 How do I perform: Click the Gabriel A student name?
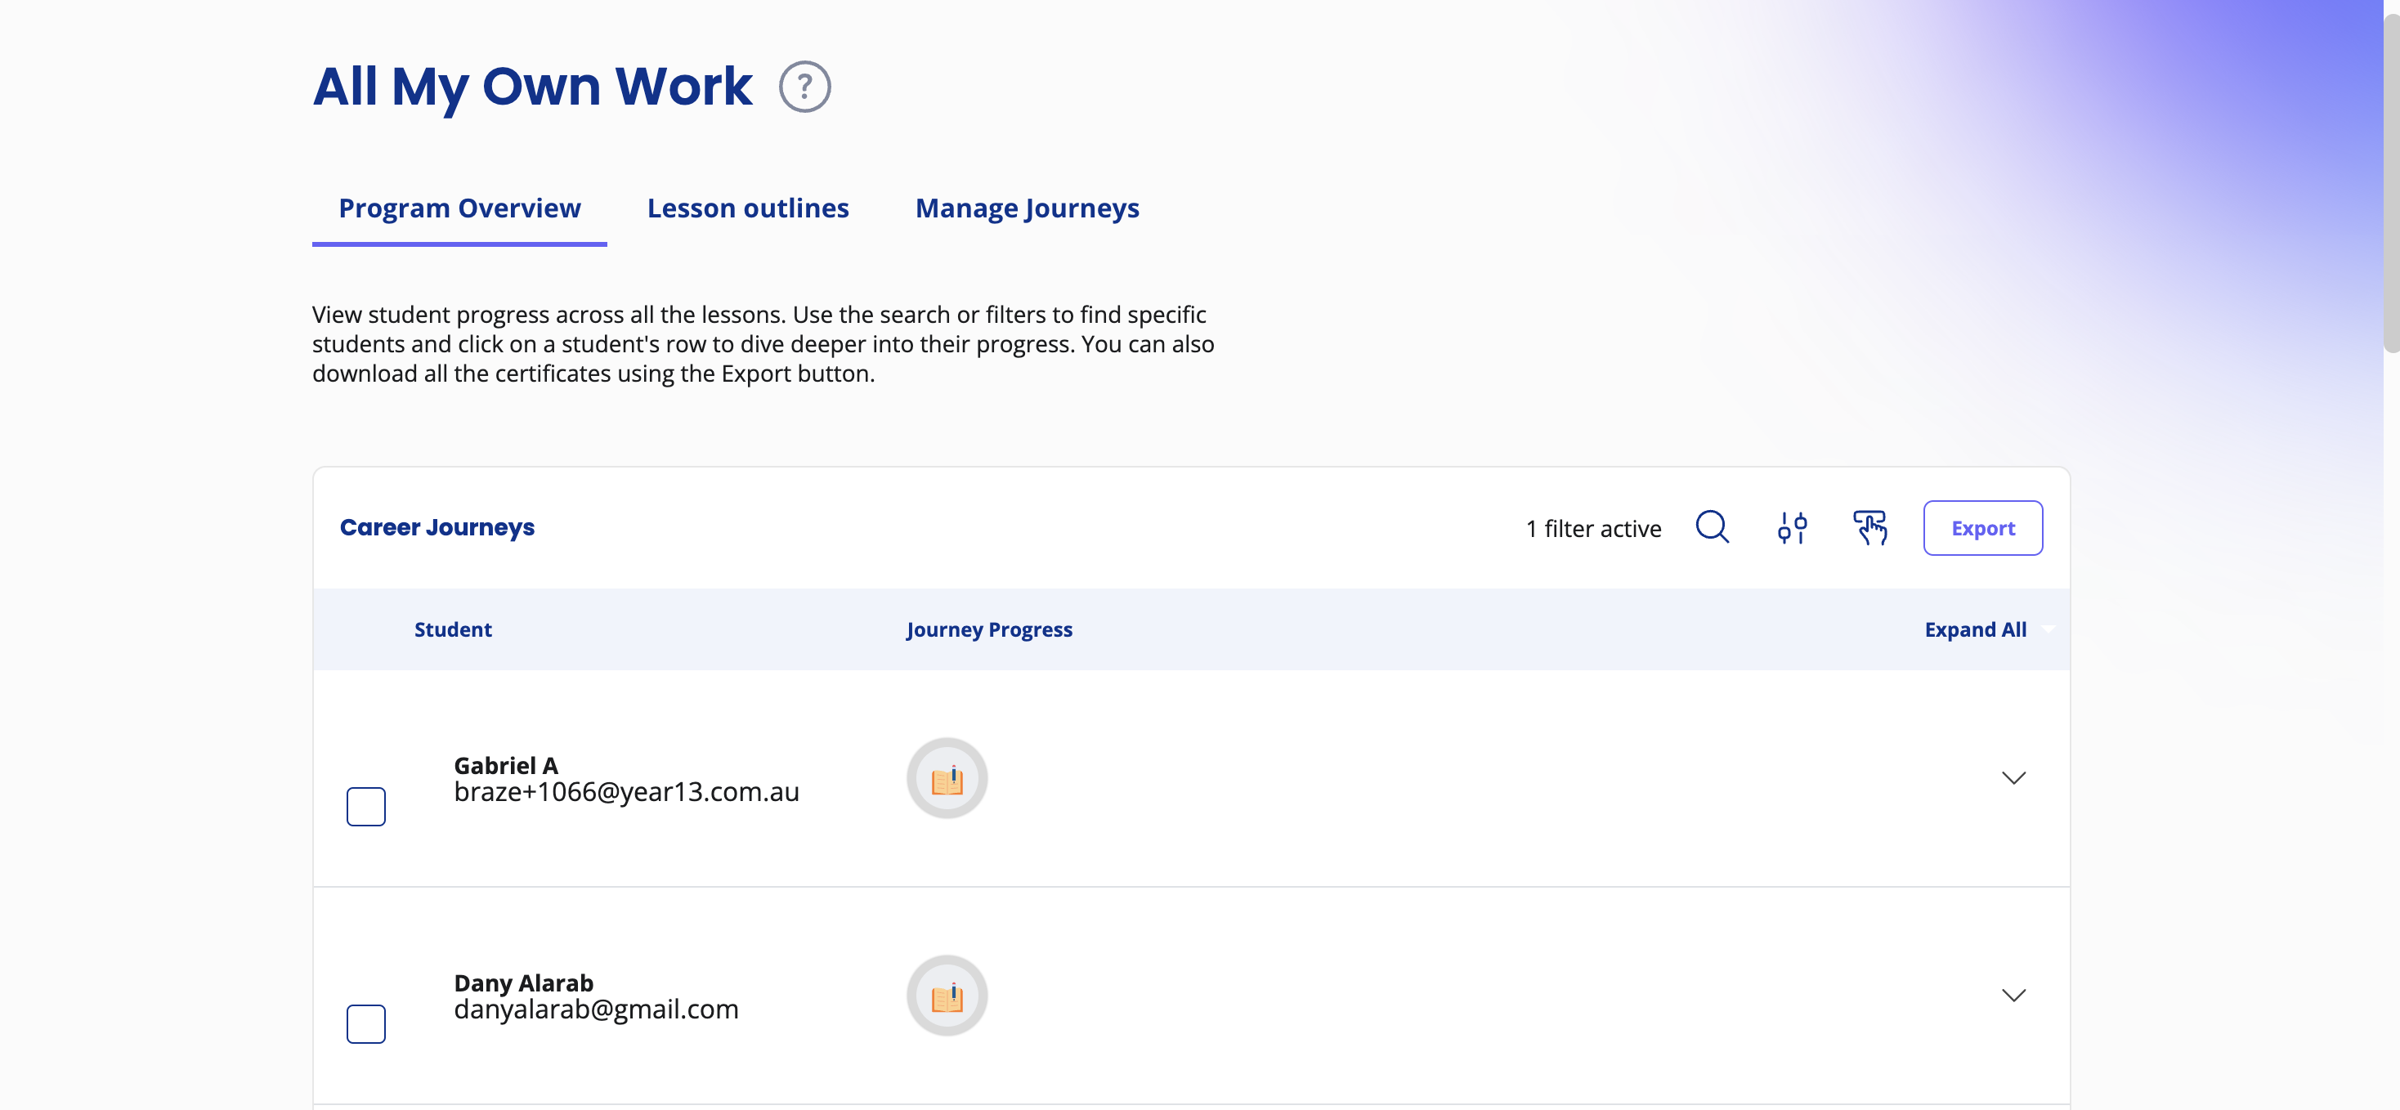tap(506, 765)
